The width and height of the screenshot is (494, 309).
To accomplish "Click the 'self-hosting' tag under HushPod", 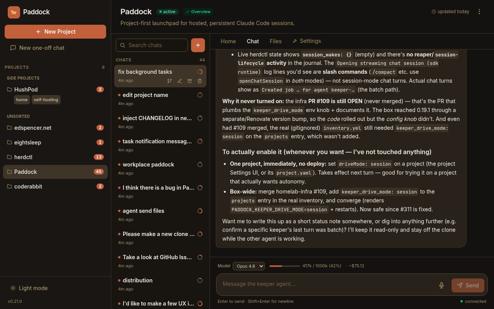I will [x=46, y=100].
